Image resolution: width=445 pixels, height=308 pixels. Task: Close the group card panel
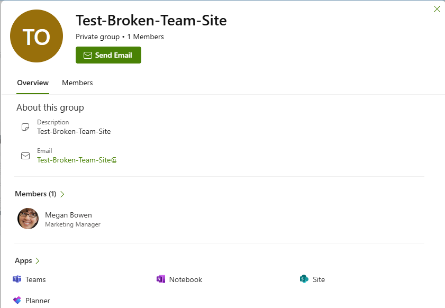tap(437, 9)
